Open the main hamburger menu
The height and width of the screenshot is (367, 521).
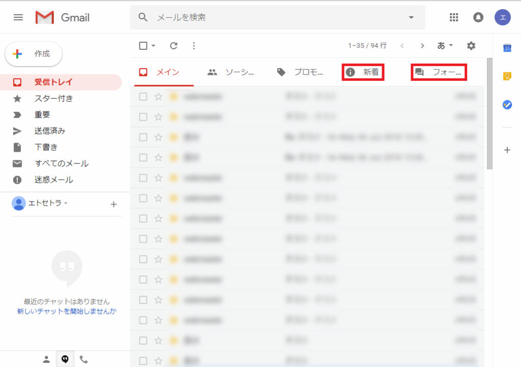18,17
